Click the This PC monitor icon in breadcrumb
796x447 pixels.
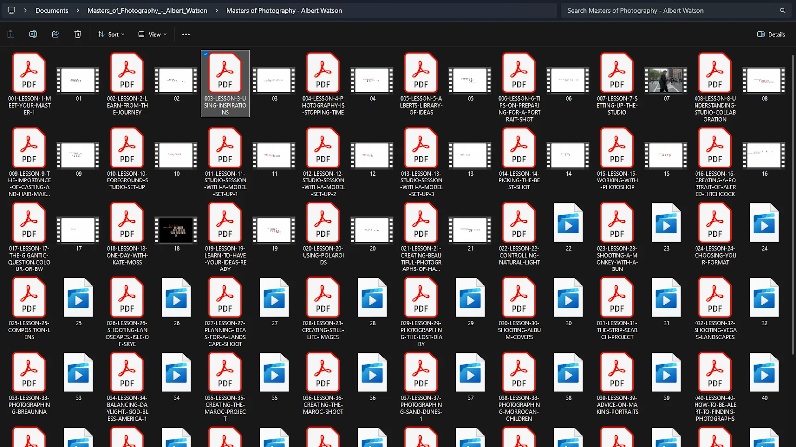tap(11, 10)
